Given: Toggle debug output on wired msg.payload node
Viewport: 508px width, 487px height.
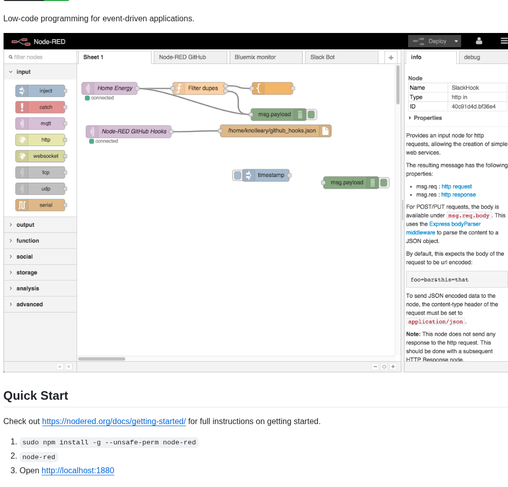Looking at the screenshot, I should [311, 115].
